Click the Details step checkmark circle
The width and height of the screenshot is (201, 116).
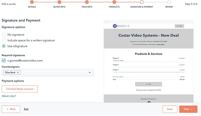32,2
